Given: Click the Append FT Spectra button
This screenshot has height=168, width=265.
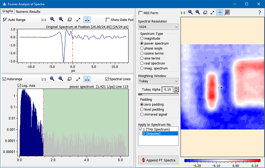Looking at the screenshot, I should coord(158,160).
